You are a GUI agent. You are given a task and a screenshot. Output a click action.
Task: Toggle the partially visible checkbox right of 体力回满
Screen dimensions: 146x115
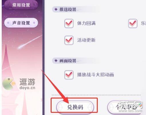[133, 24]
